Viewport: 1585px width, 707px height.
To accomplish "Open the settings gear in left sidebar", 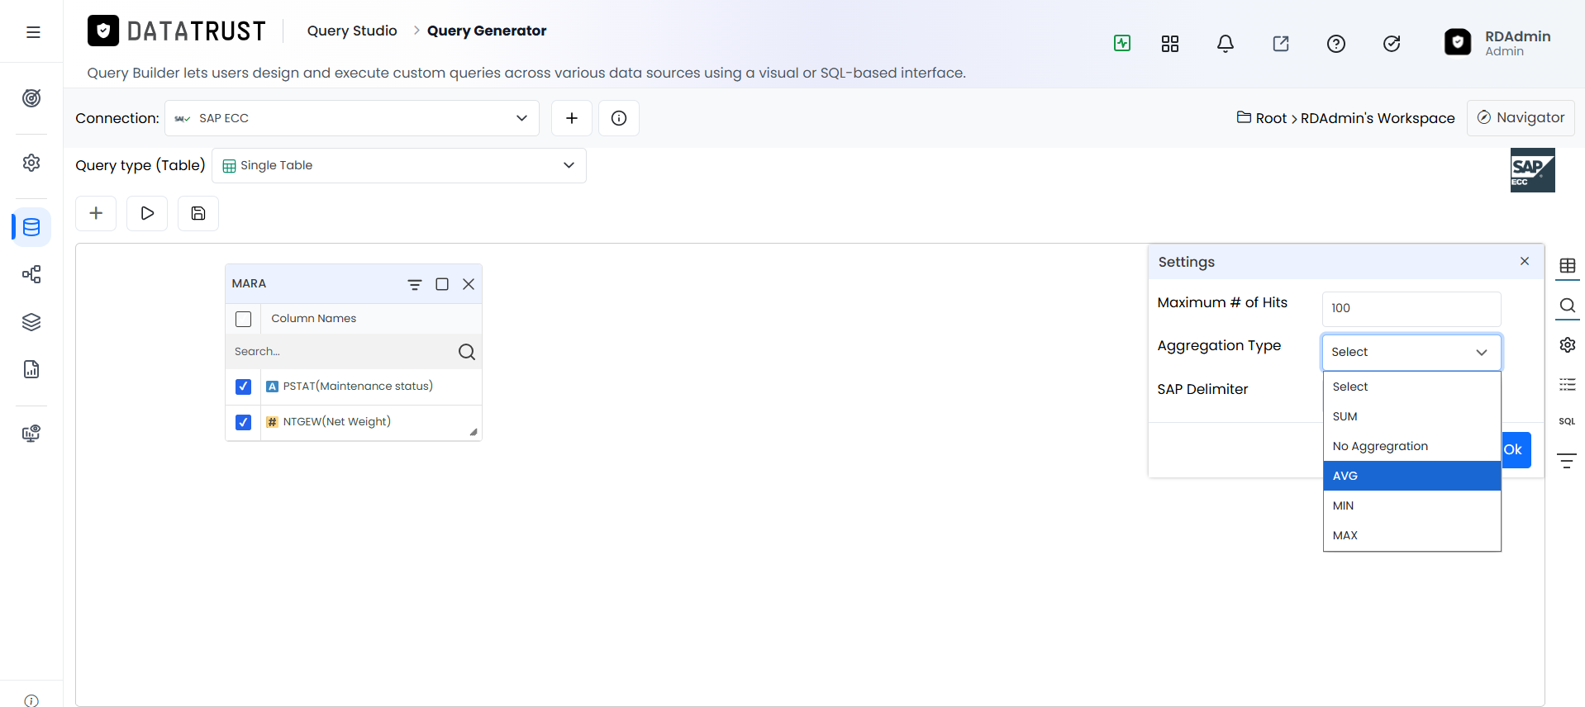I will (31, 163).
